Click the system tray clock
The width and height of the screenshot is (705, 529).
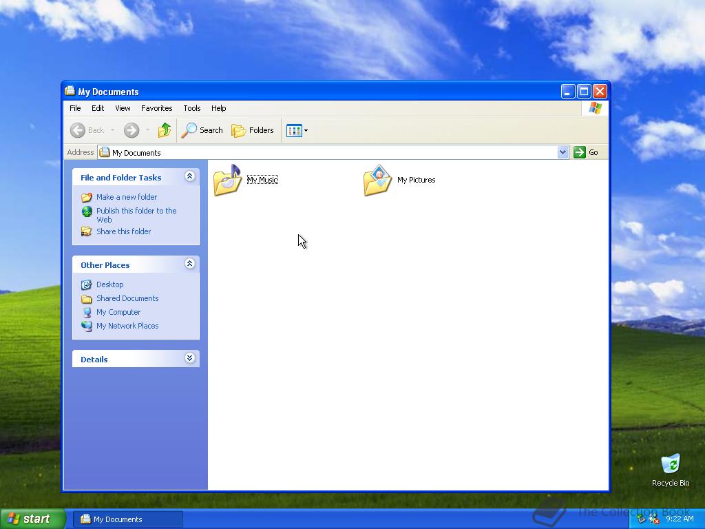[680, 519]
